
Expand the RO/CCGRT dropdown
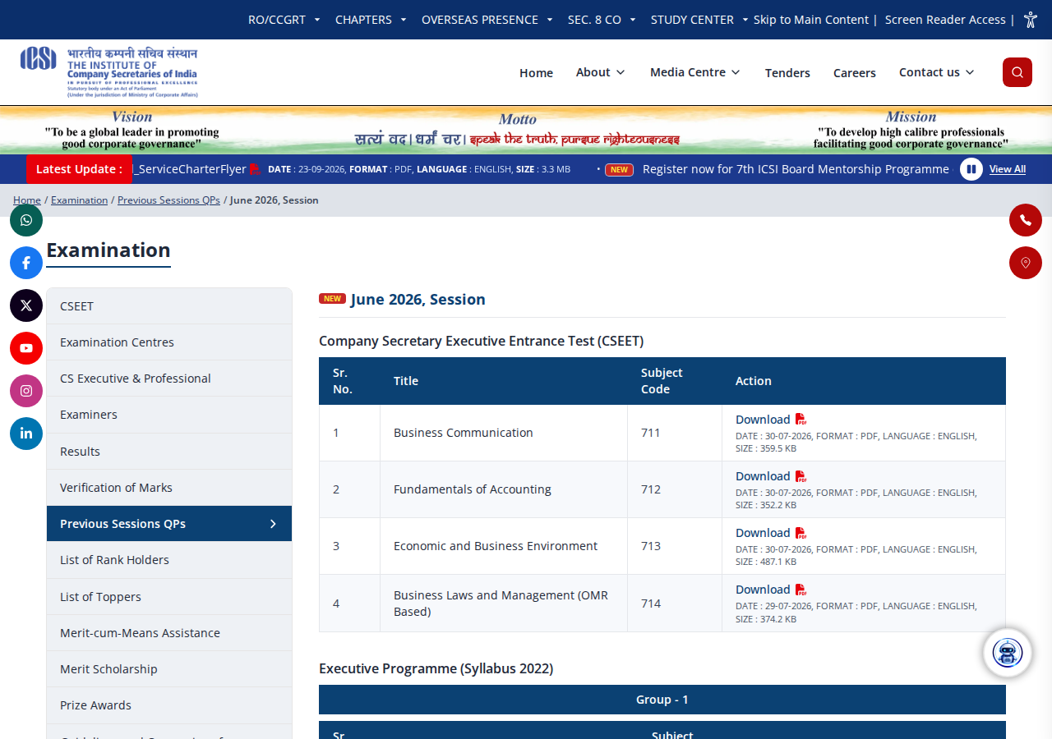click(x=284, y=20)
